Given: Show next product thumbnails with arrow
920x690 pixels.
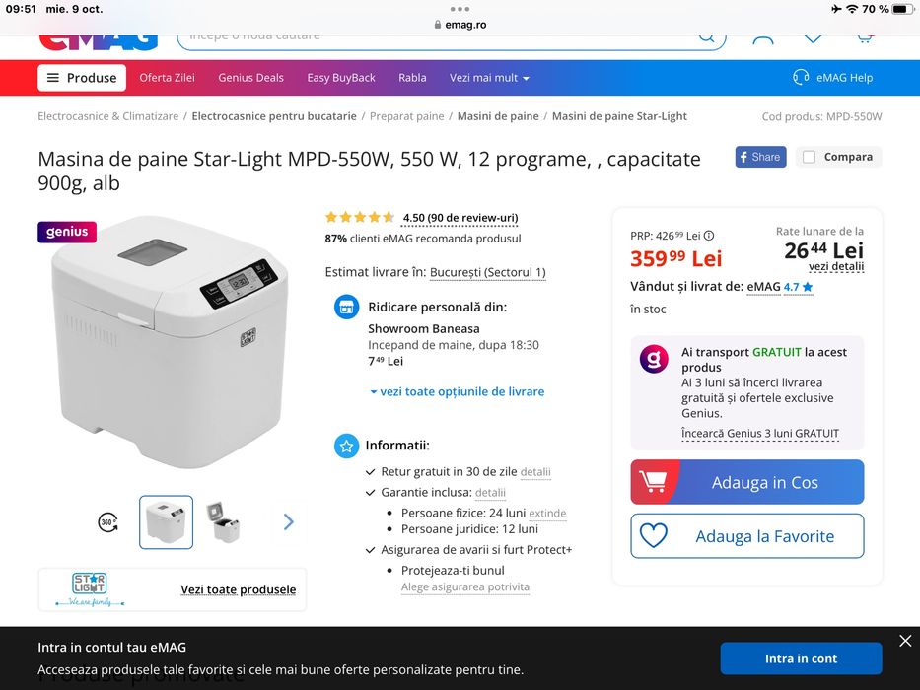Looking at the screenshot, I should [288, 521].
